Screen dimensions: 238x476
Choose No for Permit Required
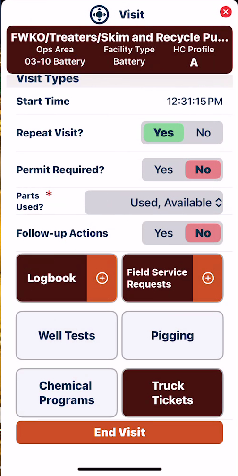[x=203, y=170]
